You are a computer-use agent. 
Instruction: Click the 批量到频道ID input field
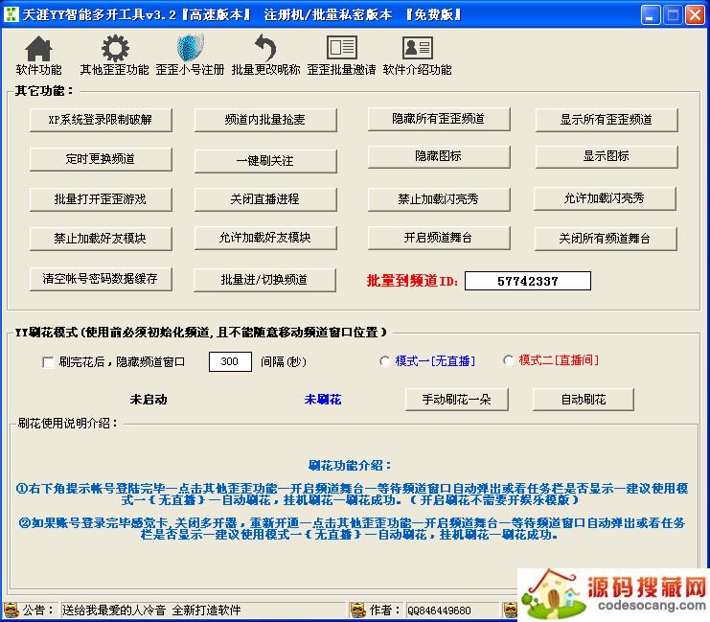(x=527, y=281)
